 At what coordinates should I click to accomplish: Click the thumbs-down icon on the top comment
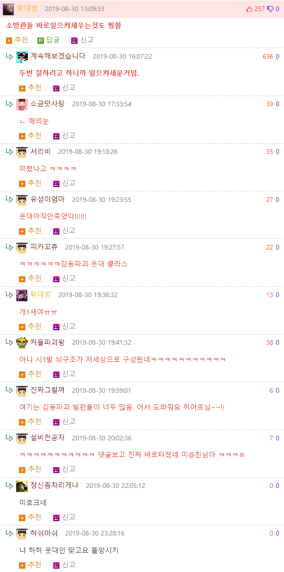click(x=270, y=9)
